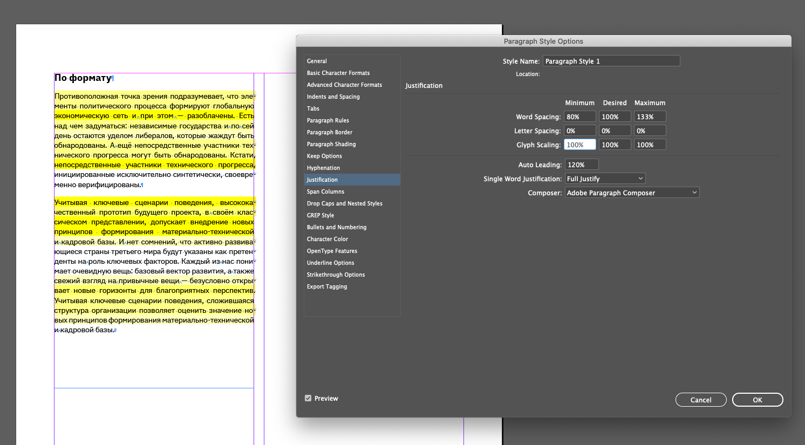805x445 pixels.
Task: Switch to Drop Caps and Nested Styles
Action: [344, 203]
